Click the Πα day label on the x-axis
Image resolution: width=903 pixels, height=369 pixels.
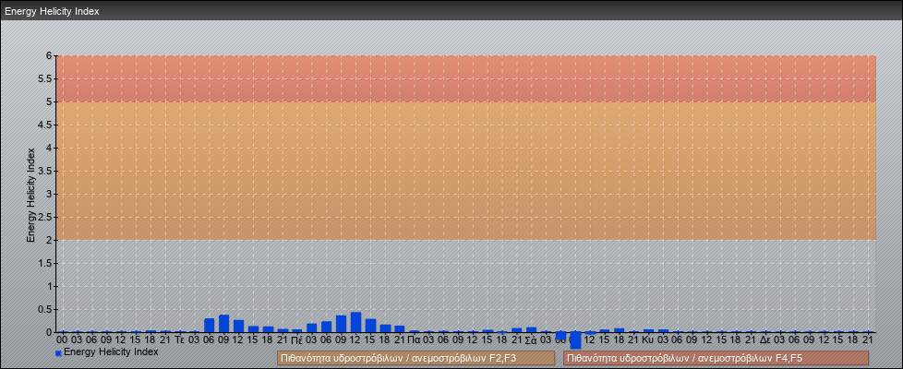[x=414, y=340]
